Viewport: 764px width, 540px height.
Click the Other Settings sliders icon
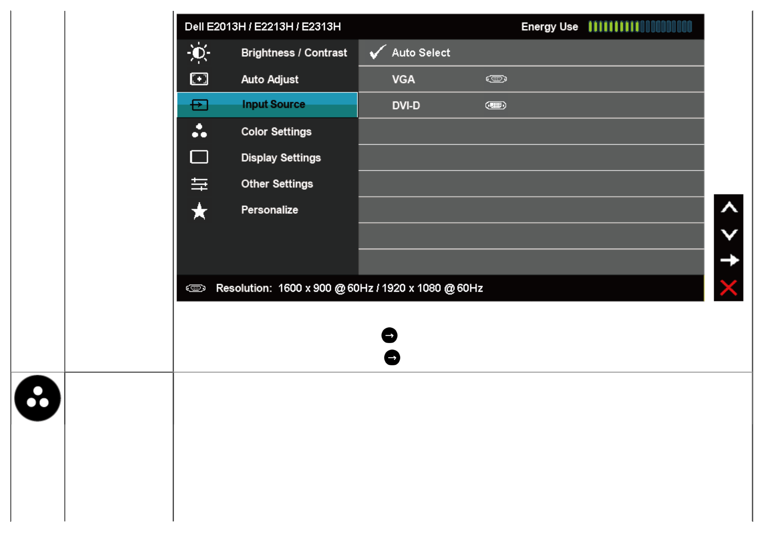pyautogui.click(x=199, y=184)
